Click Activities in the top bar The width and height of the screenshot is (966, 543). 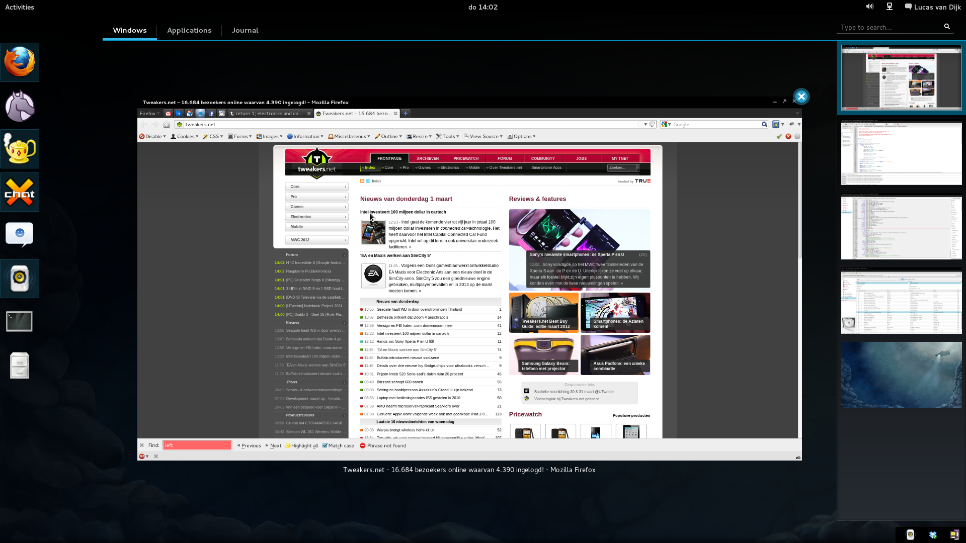click(20, 7)
